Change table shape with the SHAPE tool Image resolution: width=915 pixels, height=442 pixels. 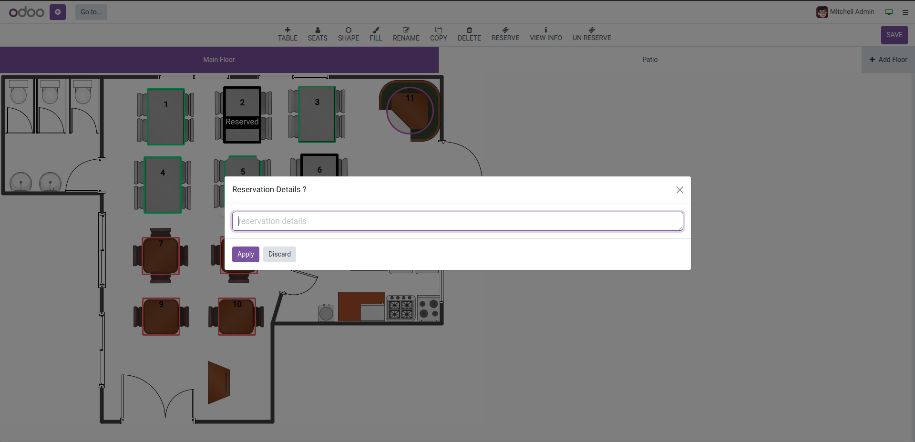coord(349,34)
